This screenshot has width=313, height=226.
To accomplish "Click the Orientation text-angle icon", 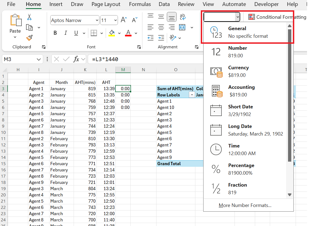I will pos(173,37).
